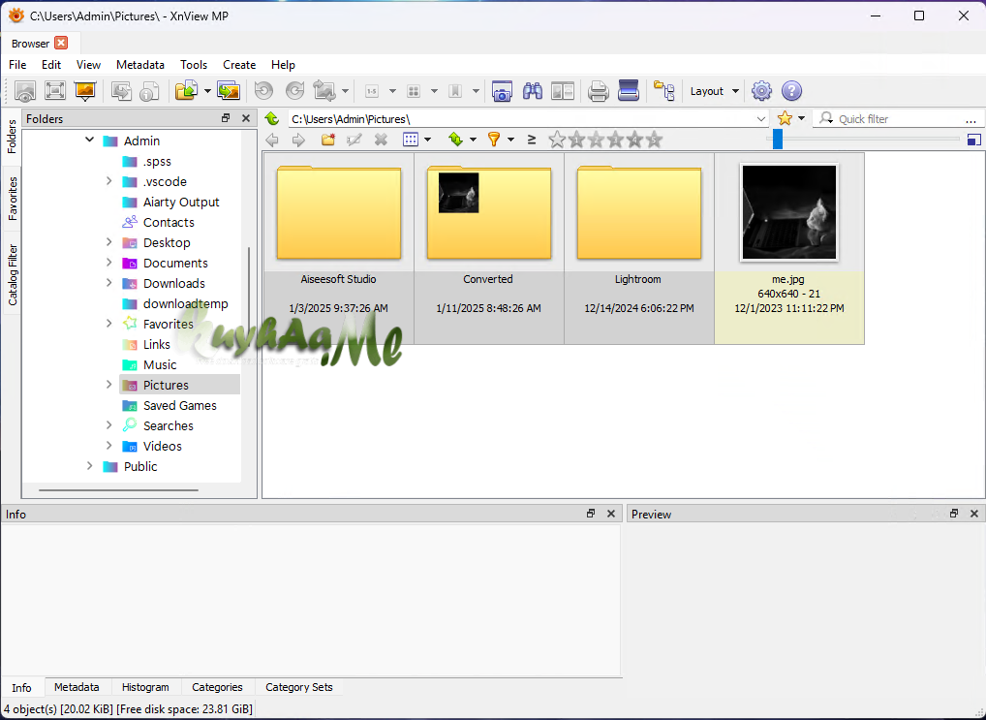Switch to the Category Sets tab
986x720 pixels.
tap(298, 687)
